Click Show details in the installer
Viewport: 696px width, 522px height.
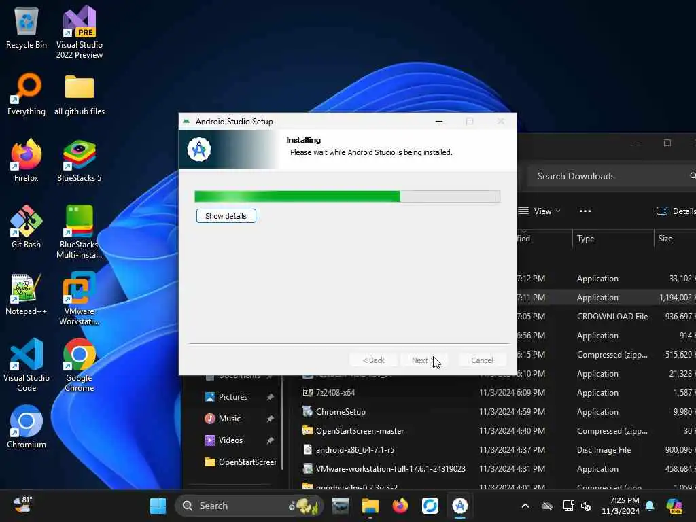coord(226,216)
